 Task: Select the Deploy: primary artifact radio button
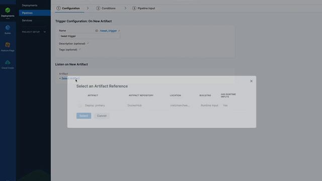(x=79, y=106)
